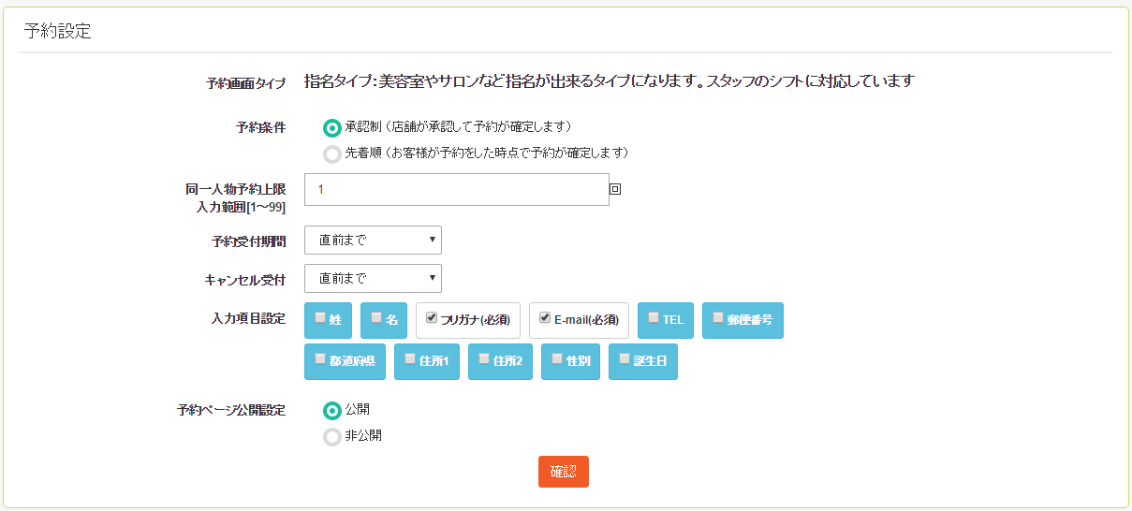Viewport: 1132px width, 511px height.
Task: Check the 住所1 checkbox
Action: pos(410,358)
